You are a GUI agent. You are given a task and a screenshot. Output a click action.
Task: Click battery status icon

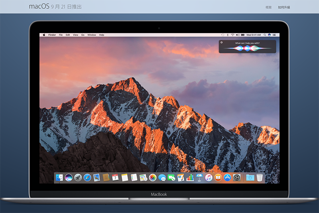tap(243, 35)
